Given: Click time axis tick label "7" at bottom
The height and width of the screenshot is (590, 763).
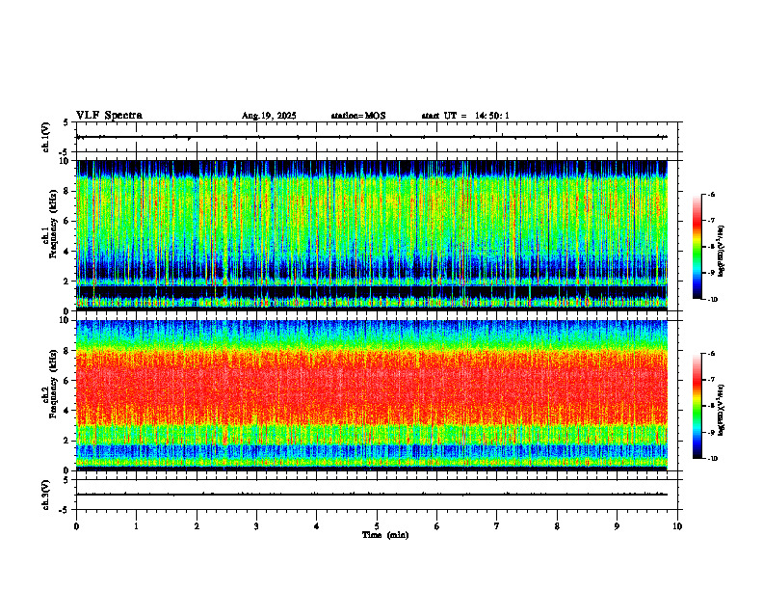Looking at the screenshot, I should point(497,526).
